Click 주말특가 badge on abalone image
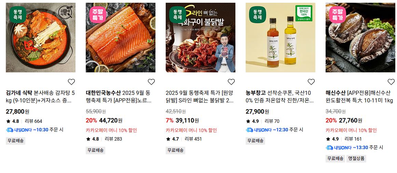397x173 pixels. coord(338,15)
